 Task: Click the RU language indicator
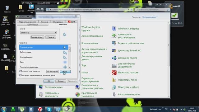[166, 109]
